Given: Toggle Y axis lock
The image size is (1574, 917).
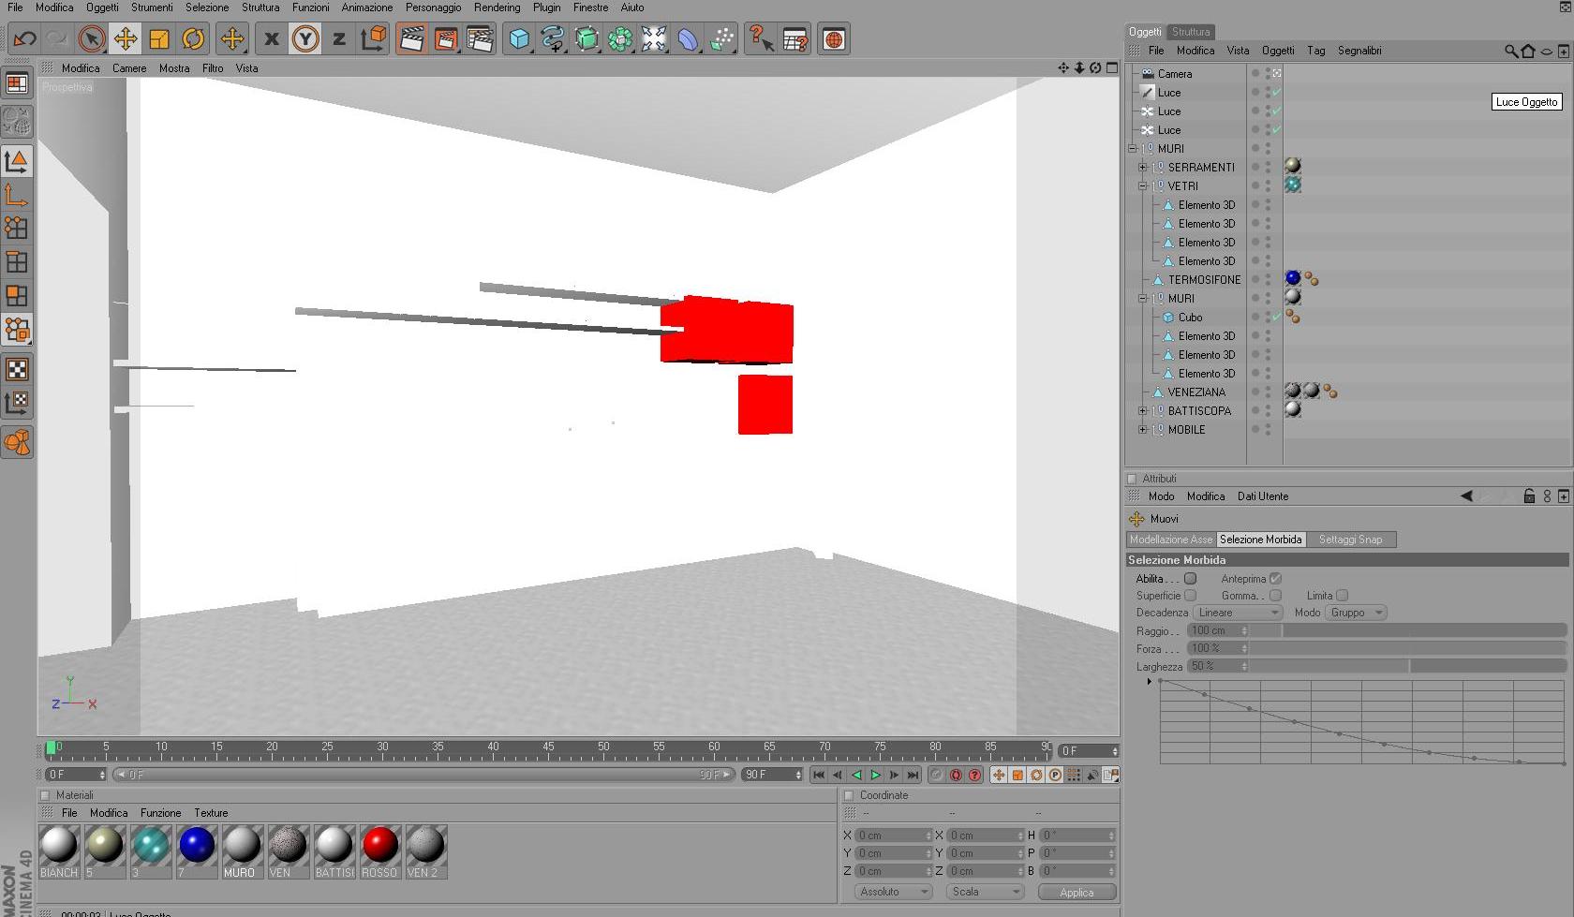Looking at the screenshot, I should click(305, 39).
